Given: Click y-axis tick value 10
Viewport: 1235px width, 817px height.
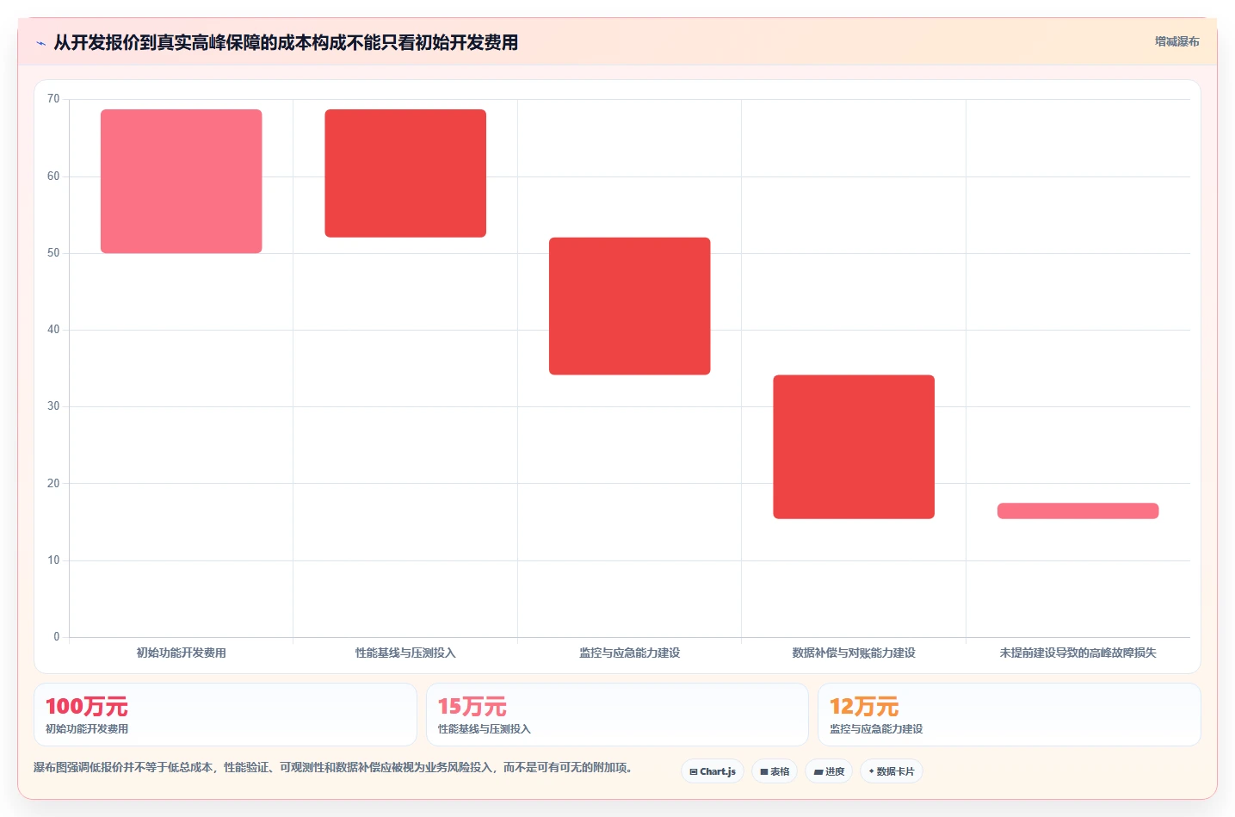Looking at the screenshot, I should [x=53, y=560].
